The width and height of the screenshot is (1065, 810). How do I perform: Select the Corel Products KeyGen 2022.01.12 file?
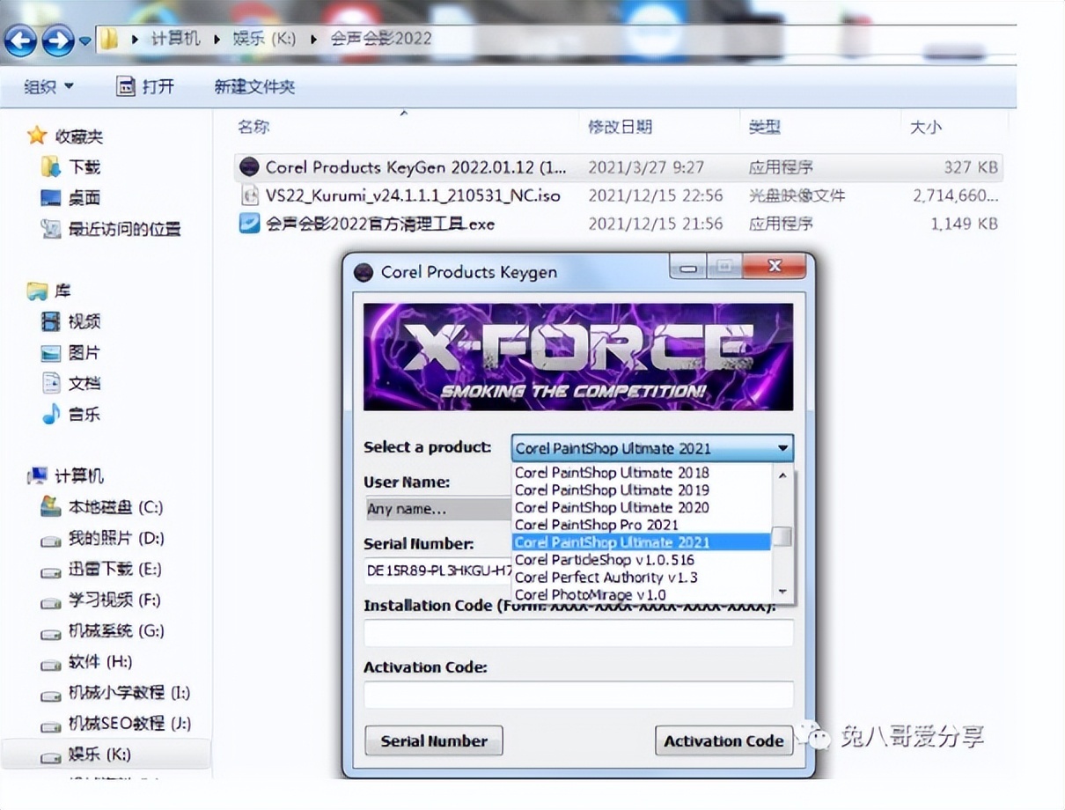[619, 167]
